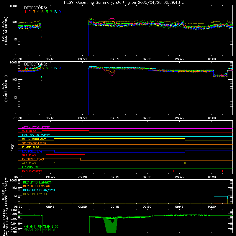
Task: Select cyan detector 8 in front segments legend
Action: (x=55, y=12)
